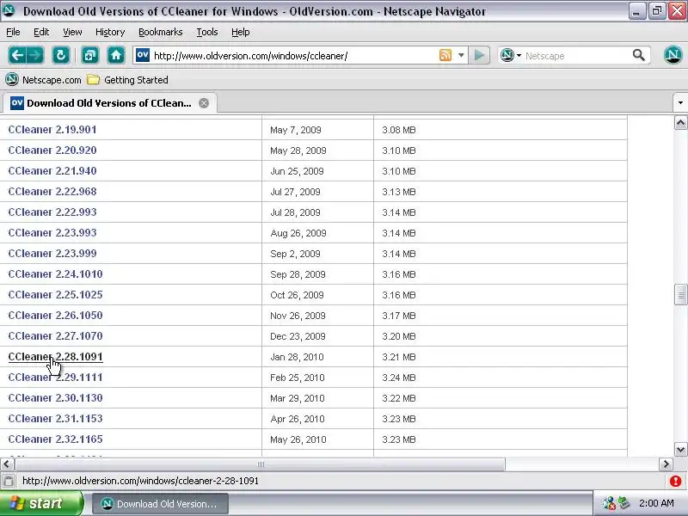Screen dimensions: 688x516
Task: Open the Windows Start menu
Action: click(40, 503)
